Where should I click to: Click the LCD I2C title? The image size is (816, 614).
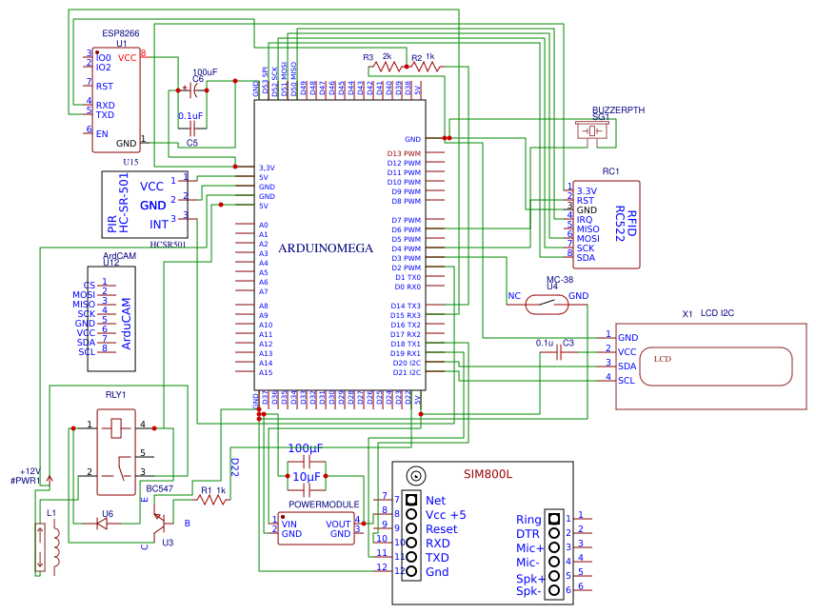(718, 313)
